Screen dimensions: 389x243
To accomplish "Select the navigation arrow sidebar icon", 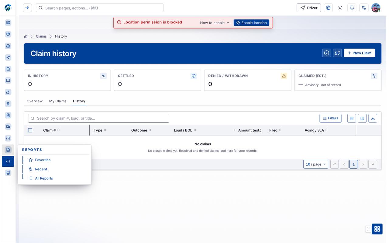I will click(8, 57).
